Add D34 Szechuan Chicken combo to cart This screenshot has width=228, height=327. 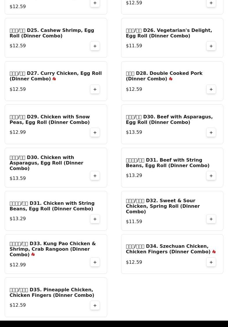coord(211,262)
